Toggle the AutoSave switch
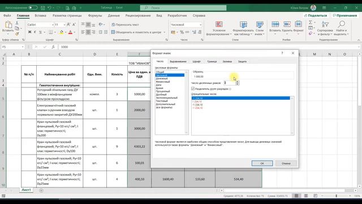 click(x=33, y=7)
